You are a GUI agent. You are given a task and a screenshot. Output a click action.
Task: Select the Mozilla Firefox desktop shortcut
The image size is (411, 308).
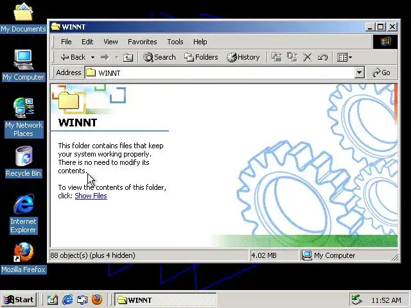(x=23, y=258)
